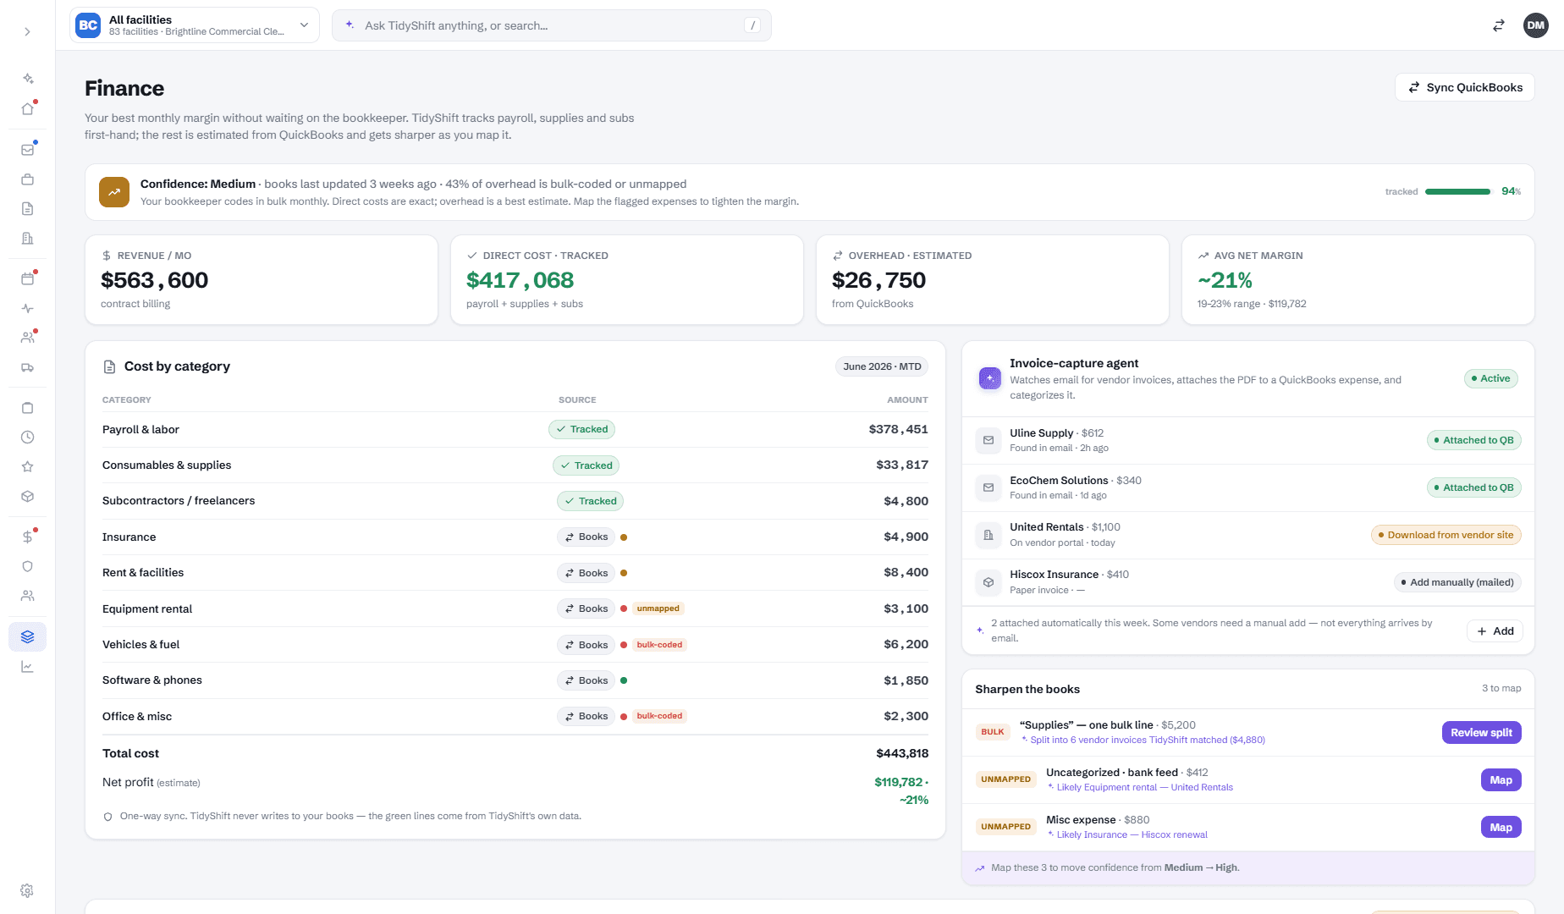Image resolution: width=1564 pixels, height=914 pixels.
Task: Open the people icon below the shield icon
Action: click(x=27, y=596)
